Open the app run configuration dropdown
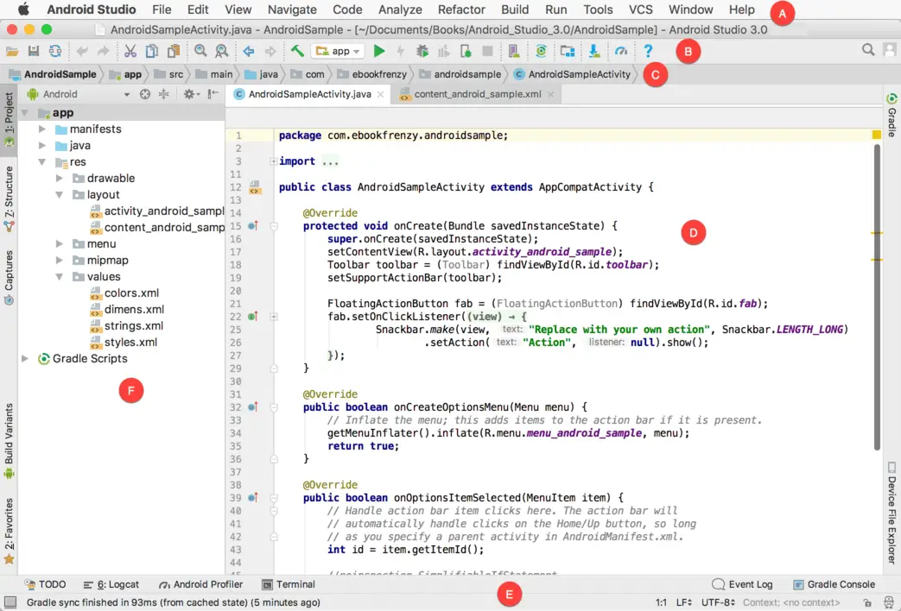 [x=339, y=52]
